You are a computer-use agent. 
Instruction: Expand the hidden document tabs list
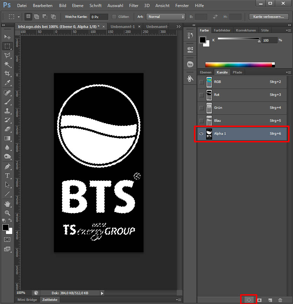click(x=179, y=27)
